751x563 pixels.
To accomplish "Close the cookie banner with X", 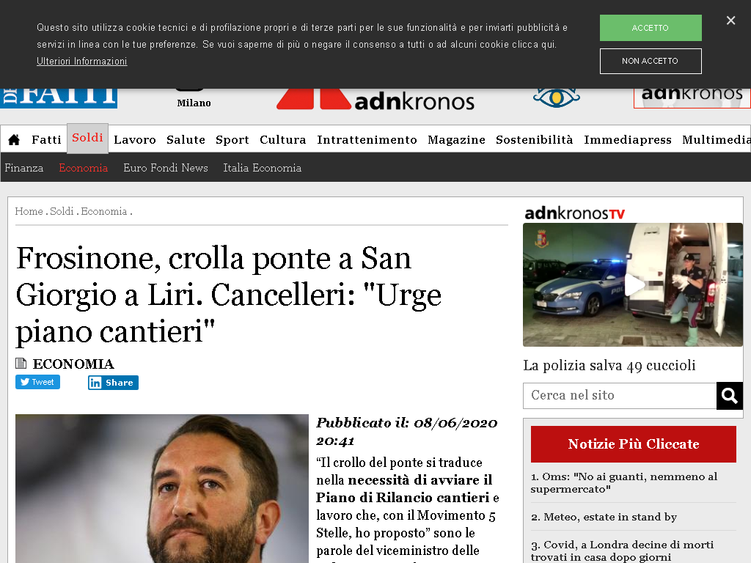I will [730, 21].
